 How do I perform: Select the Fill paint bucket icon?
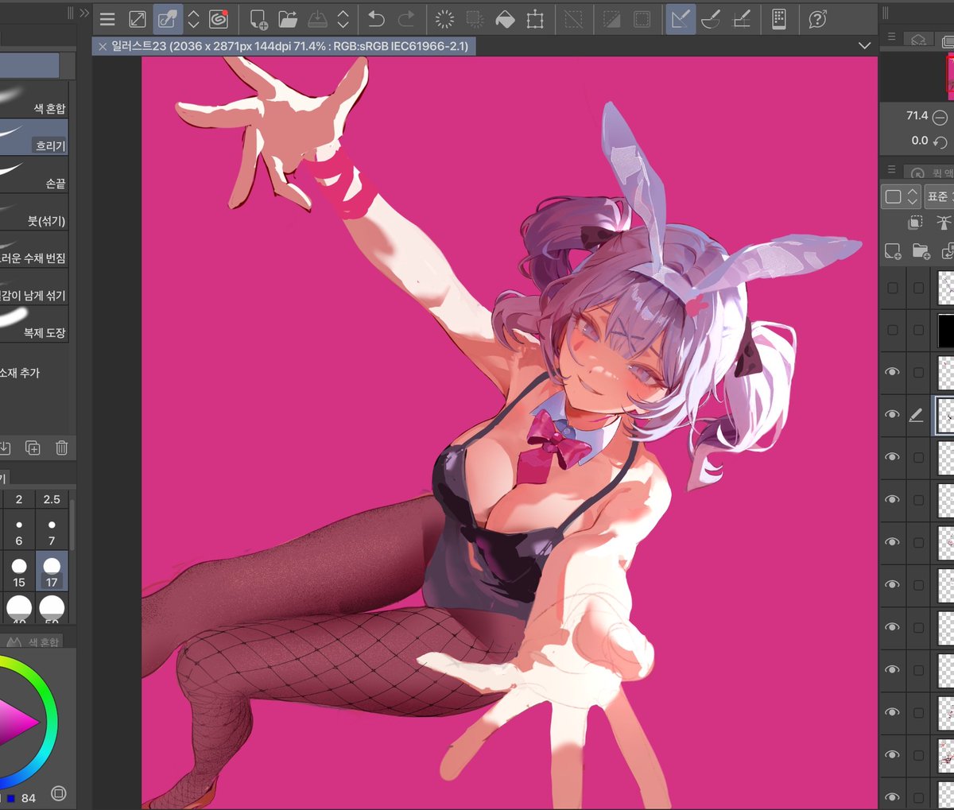(505, 19)
